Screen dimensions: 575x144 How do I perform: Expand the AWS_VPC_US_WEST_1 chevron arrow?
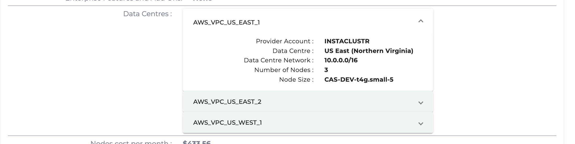point(421,124)
